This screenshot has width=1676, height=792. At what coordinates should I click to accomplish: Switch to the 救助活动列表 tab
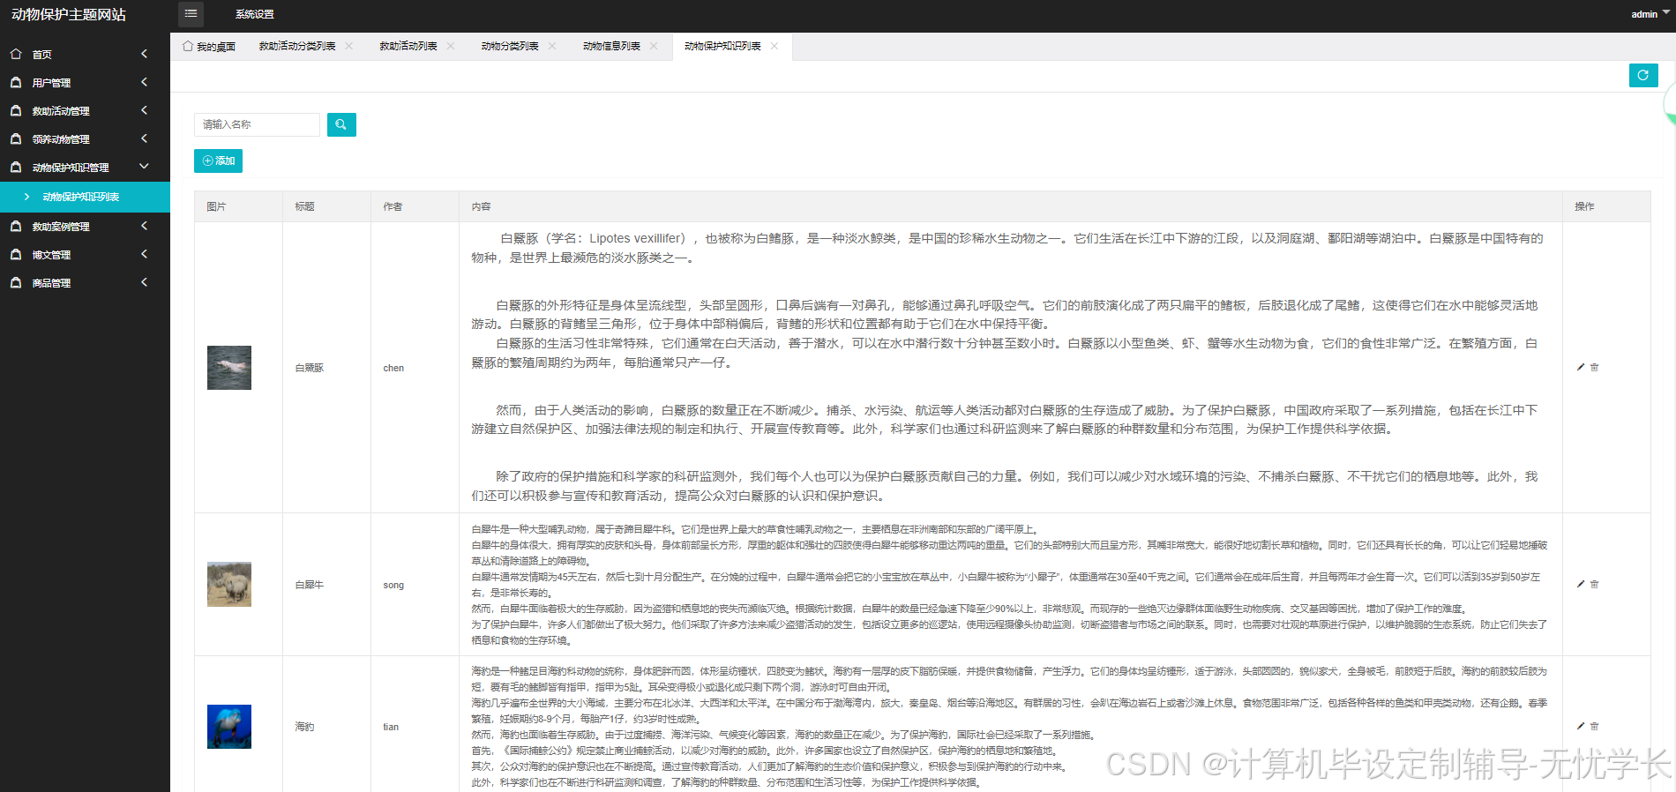tap(408, 47)
